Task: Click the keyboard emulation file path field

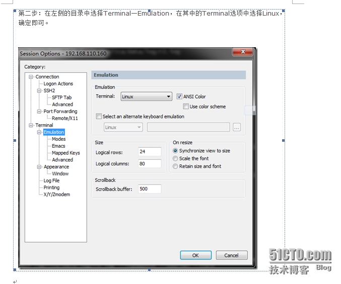Action: pos(188,127)
